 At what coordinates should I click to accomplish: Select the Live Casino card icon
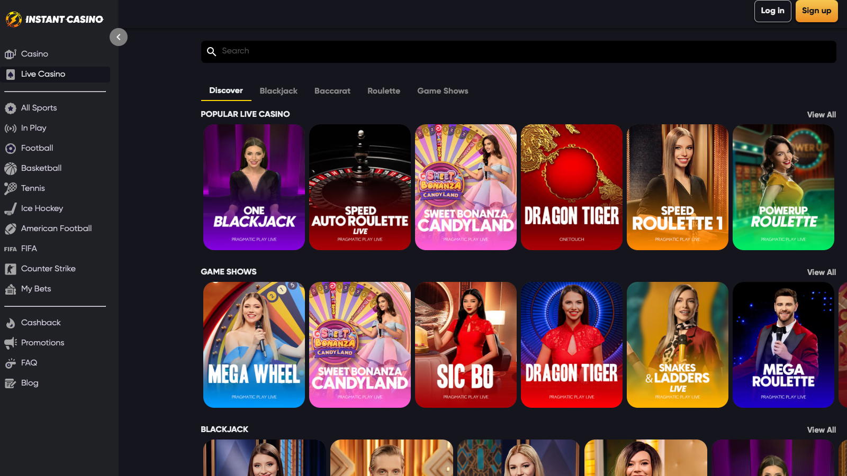pos(11,75)
